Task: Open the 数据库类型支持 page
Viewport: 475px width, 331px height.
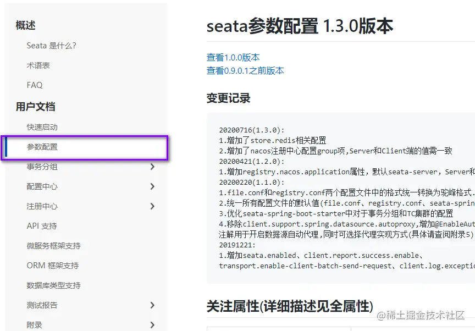Action: [x=54, y=285]
